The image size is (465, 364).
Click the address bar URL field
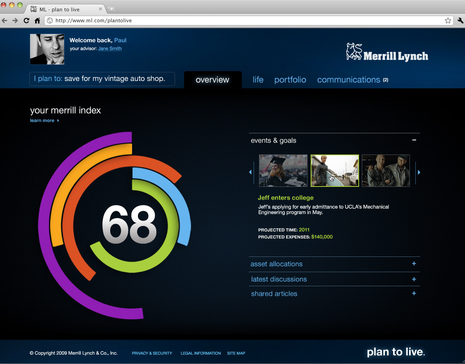click(x=249, y=20)
